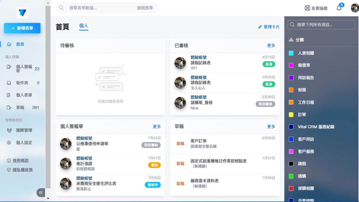Click the 新增表單 button
This screenshot has height=202, width=359.
[22, 28]
